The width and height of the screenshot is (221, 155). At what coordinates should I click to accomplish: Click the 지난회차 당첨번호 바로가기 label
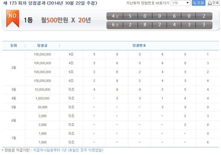click(x=148, y=3)
